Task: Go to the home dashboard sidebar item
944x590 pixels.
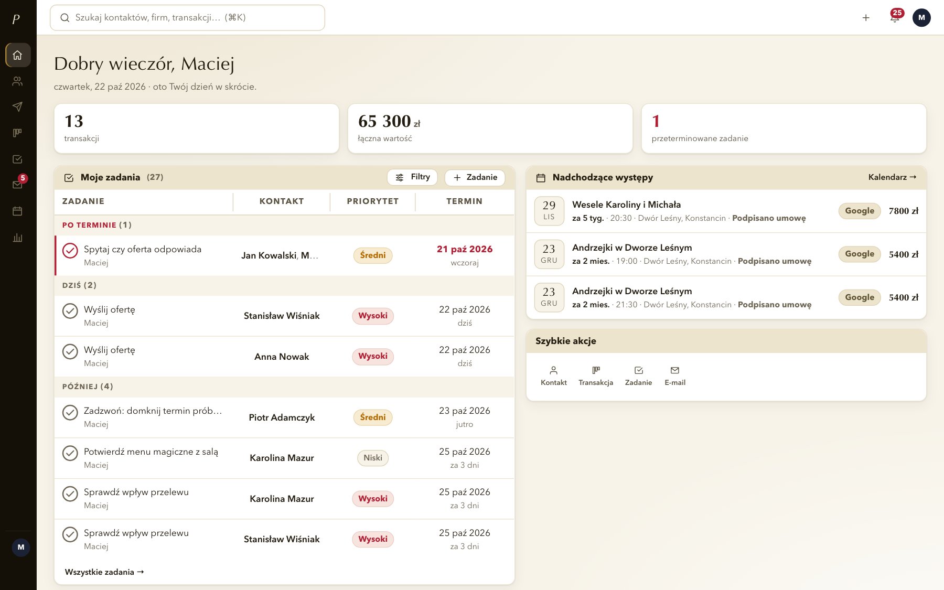Action: pyautogui.click(x=17, y=55)
